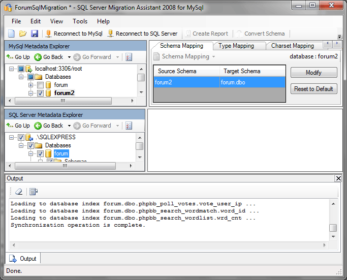This screenshot has width=347, height=280.
Task: Open the Tools menu
Action: [80, 21]
